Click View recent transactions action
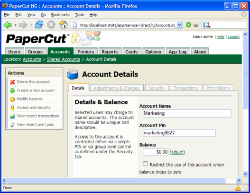Viewport: 250px width, 193px height. [x=38, y=116]
